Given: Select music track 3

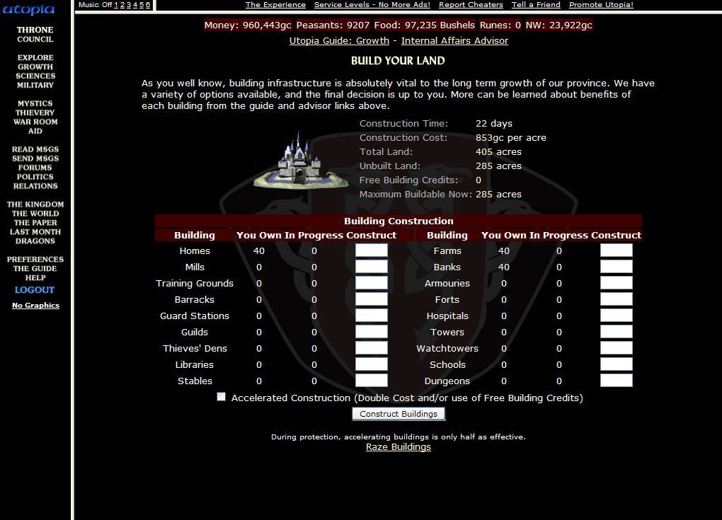Looking at the screenshot, I should [x=128, y=4].
